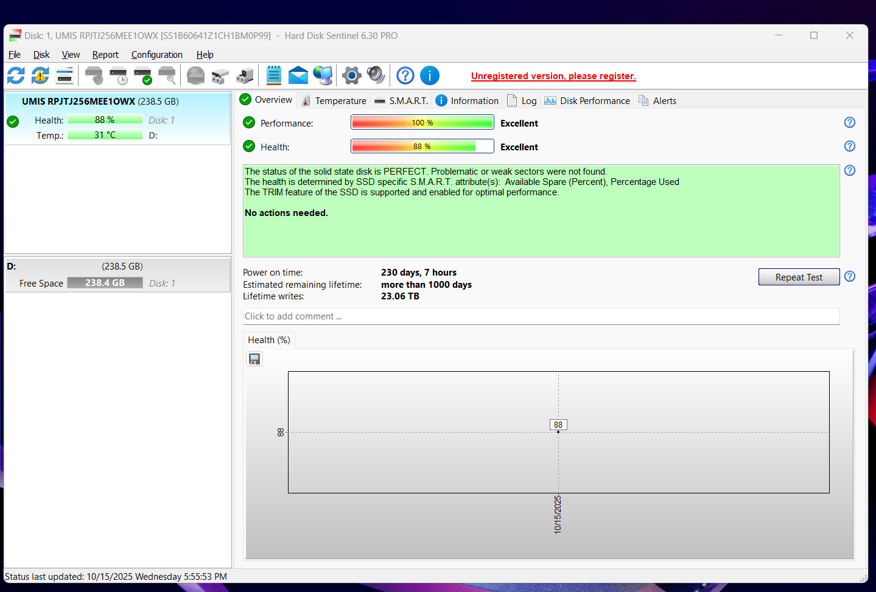The width and height of the screenshot is (876, 592).
Task: Click the globe and monitor network icon
Action: [323, 75]
